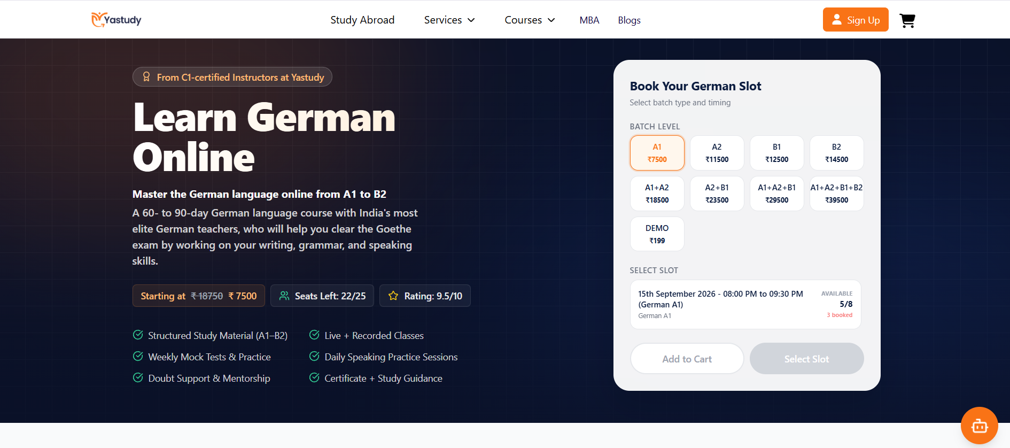This screenshot has width=1010, height=448.
Task: Open the Blogs nav link
Action: point(630,20)
